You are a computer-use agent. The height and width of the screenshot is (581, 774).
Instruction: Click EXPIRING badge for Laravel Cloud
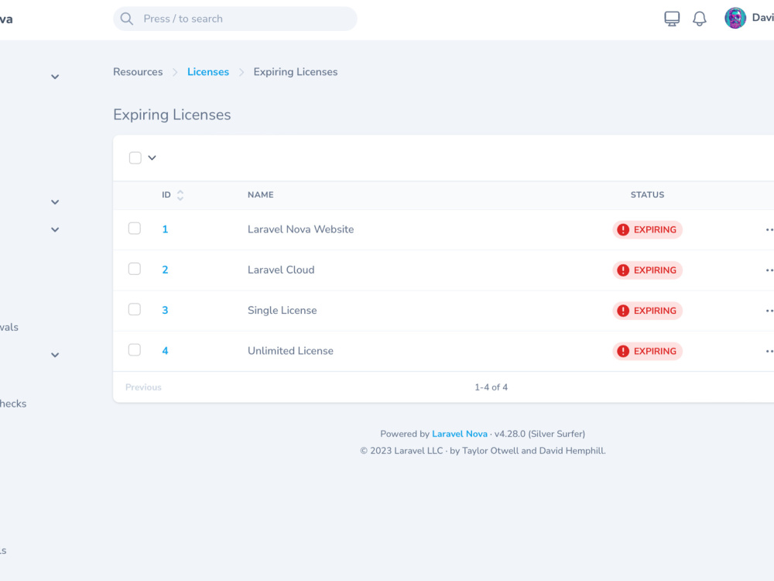647,270
